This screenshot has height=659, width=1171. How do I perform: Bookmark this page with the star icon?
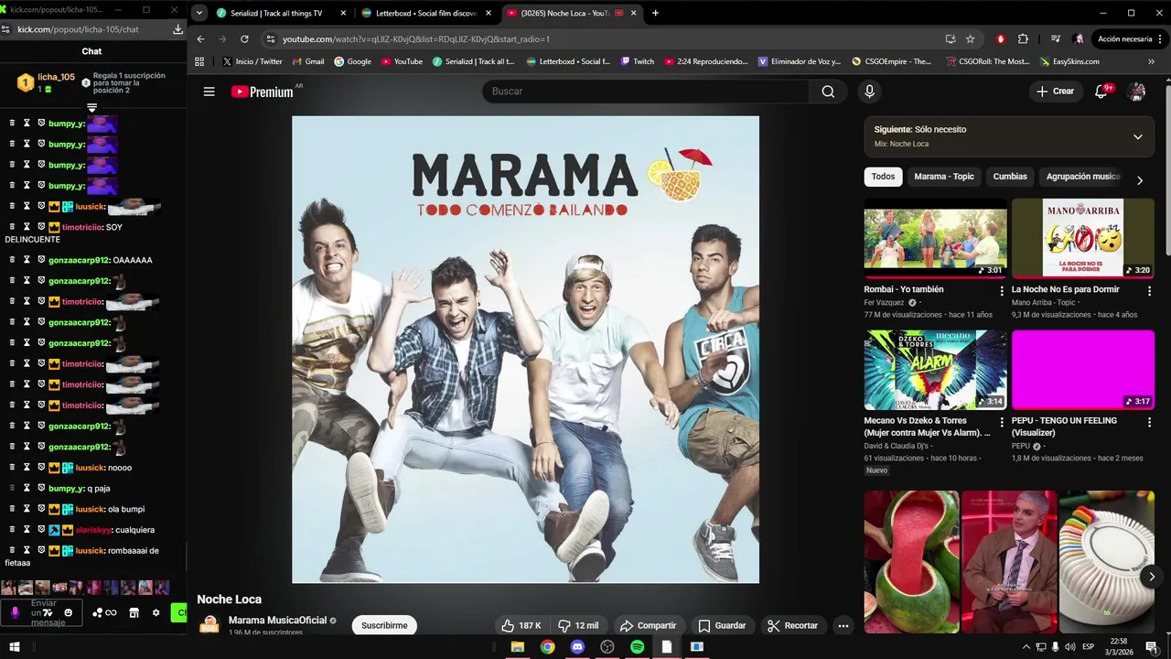point(970,39)
